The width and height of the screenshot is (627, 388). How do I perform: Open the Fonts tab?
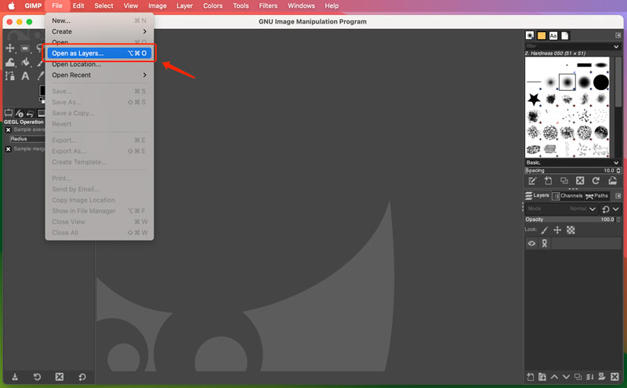(x=553, y=35)
